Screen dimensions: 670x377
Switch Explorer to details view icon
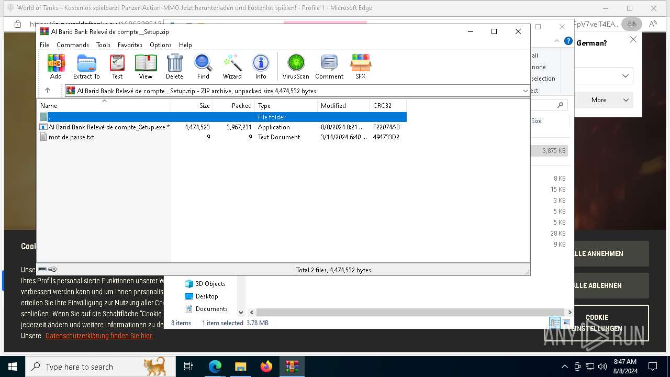pos(555,323)
